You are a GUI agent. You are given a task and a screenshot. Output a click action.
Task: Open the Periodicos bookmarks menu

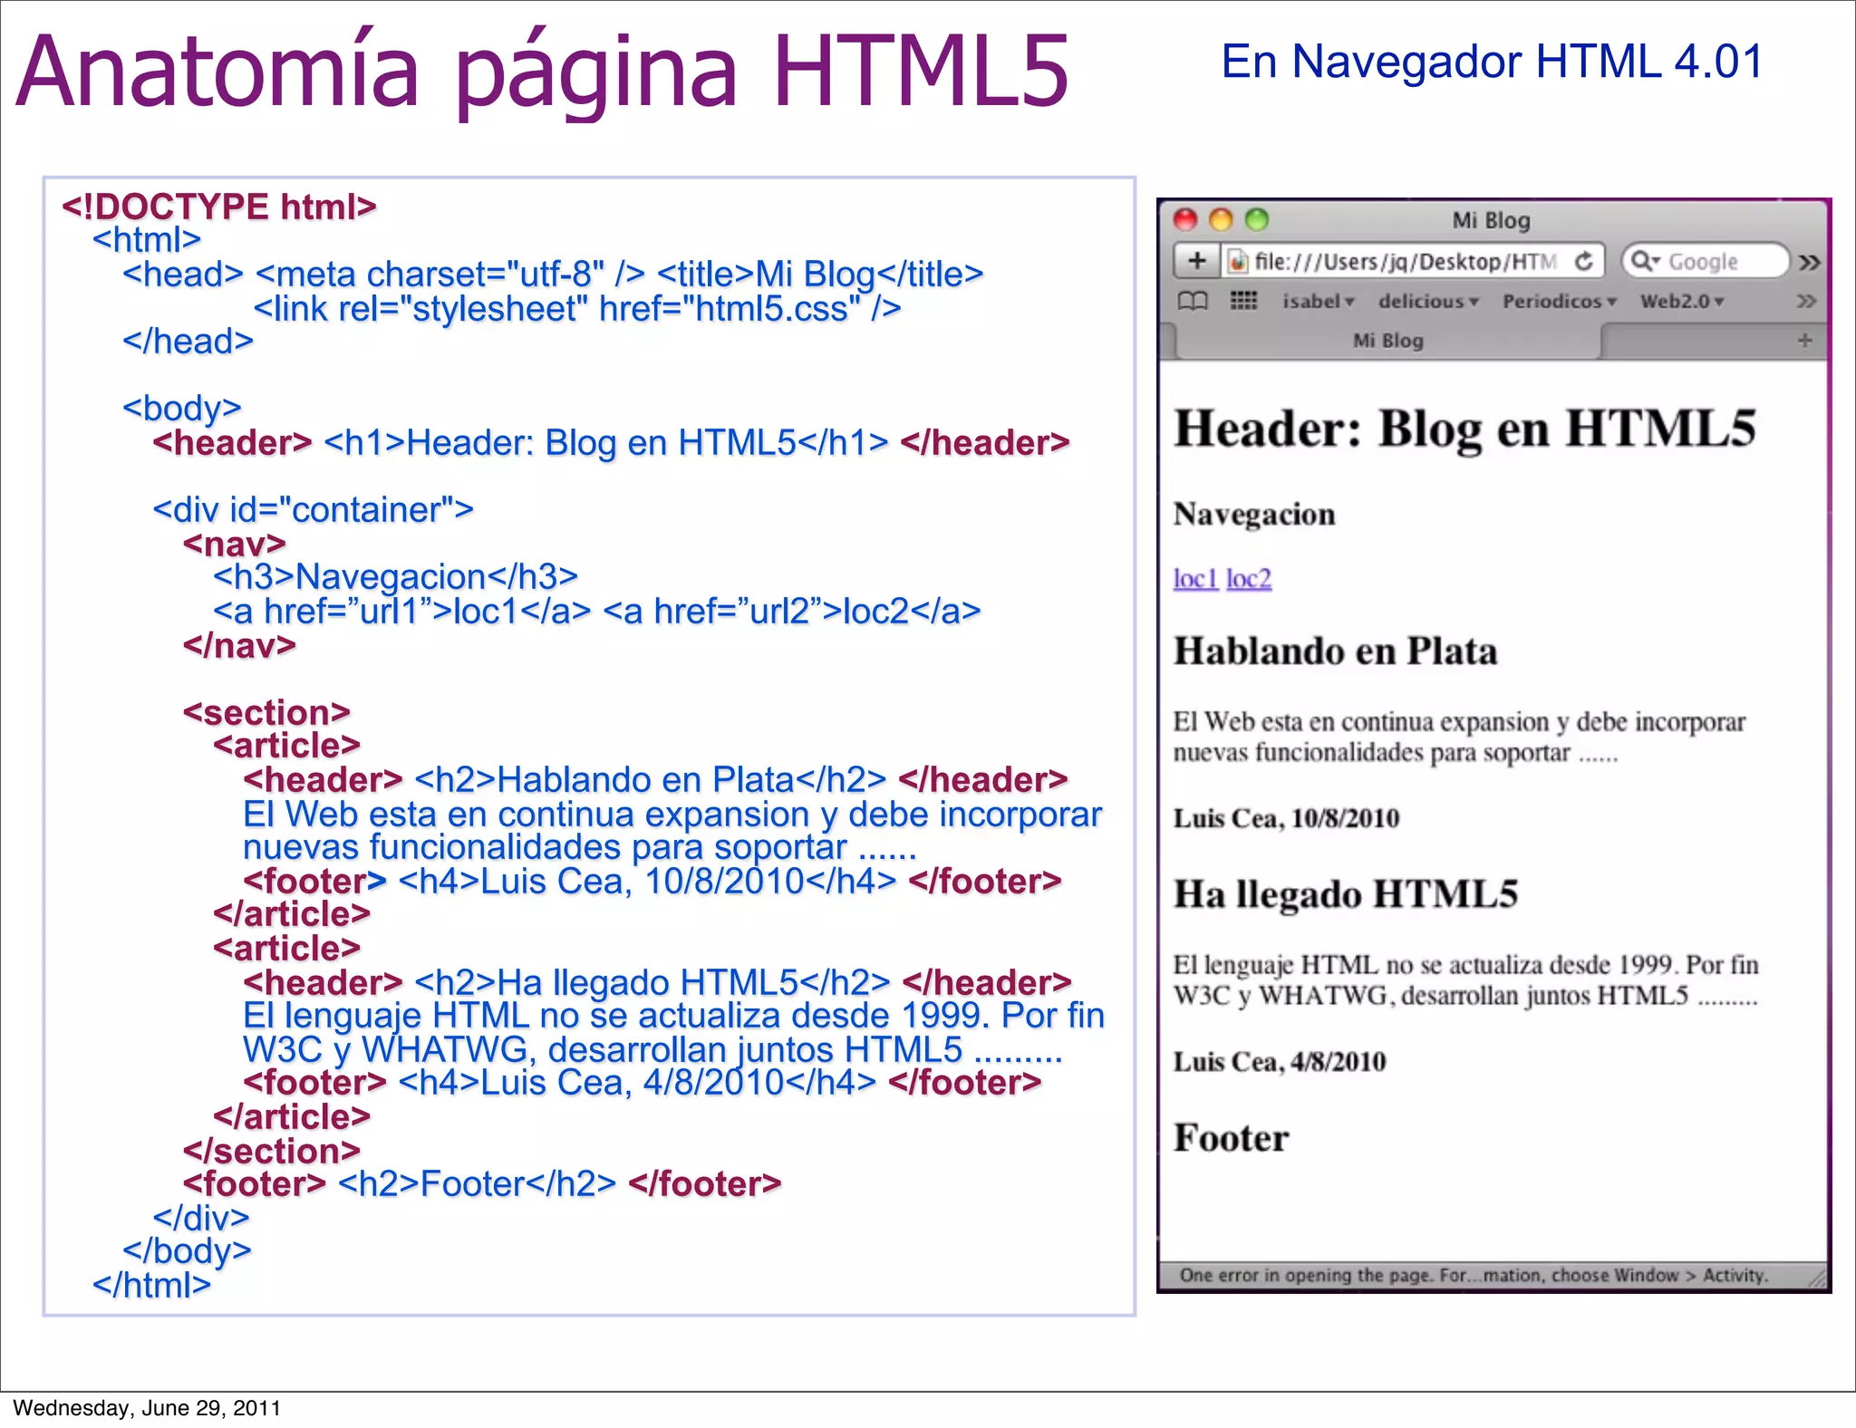(1559, 301)
